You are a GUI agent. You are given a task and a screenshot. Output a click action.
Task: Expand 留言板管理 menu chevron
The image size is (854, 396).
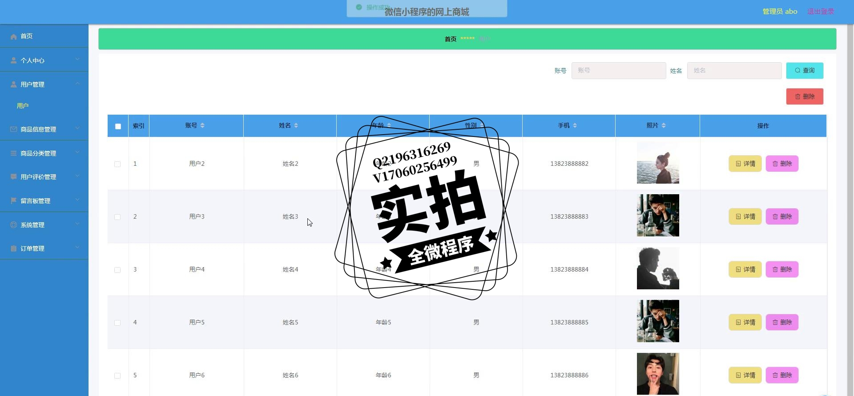click(77, 200)
